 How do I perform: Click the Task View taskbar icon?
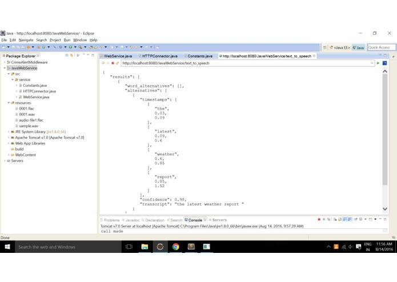[129, 247]
